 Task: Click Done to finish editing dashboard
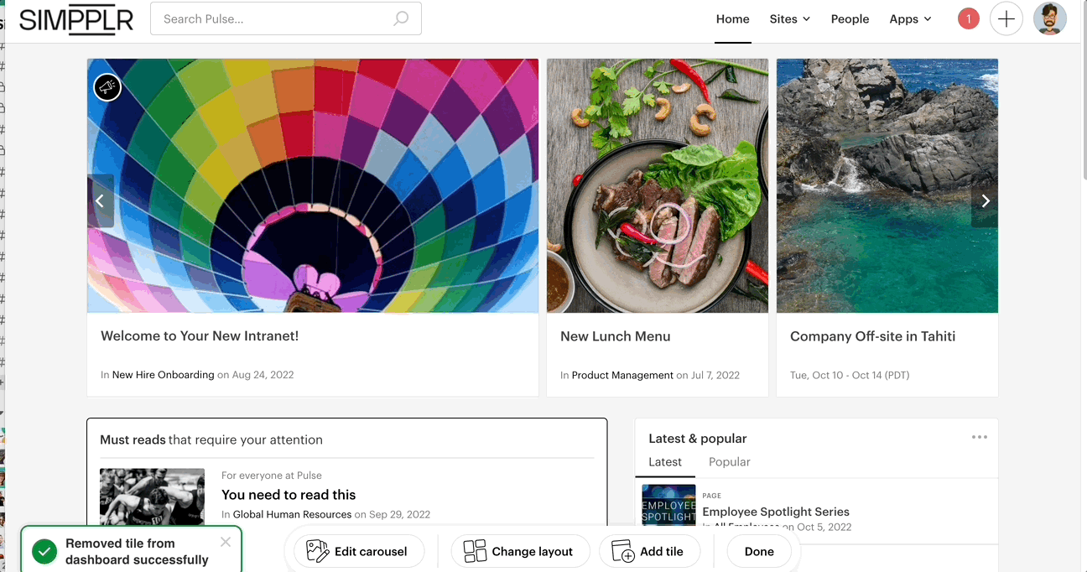pyautogui.click(x=759, y=551)
